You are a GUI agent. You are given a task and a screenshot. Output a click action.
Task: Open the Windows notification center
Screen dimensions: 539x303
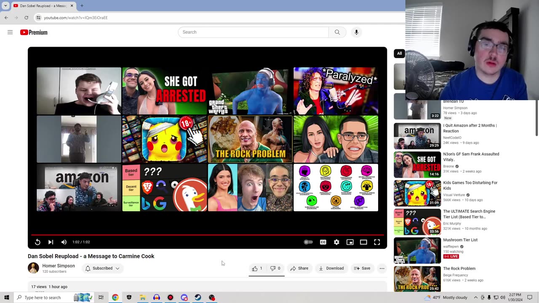coord(530,298)
